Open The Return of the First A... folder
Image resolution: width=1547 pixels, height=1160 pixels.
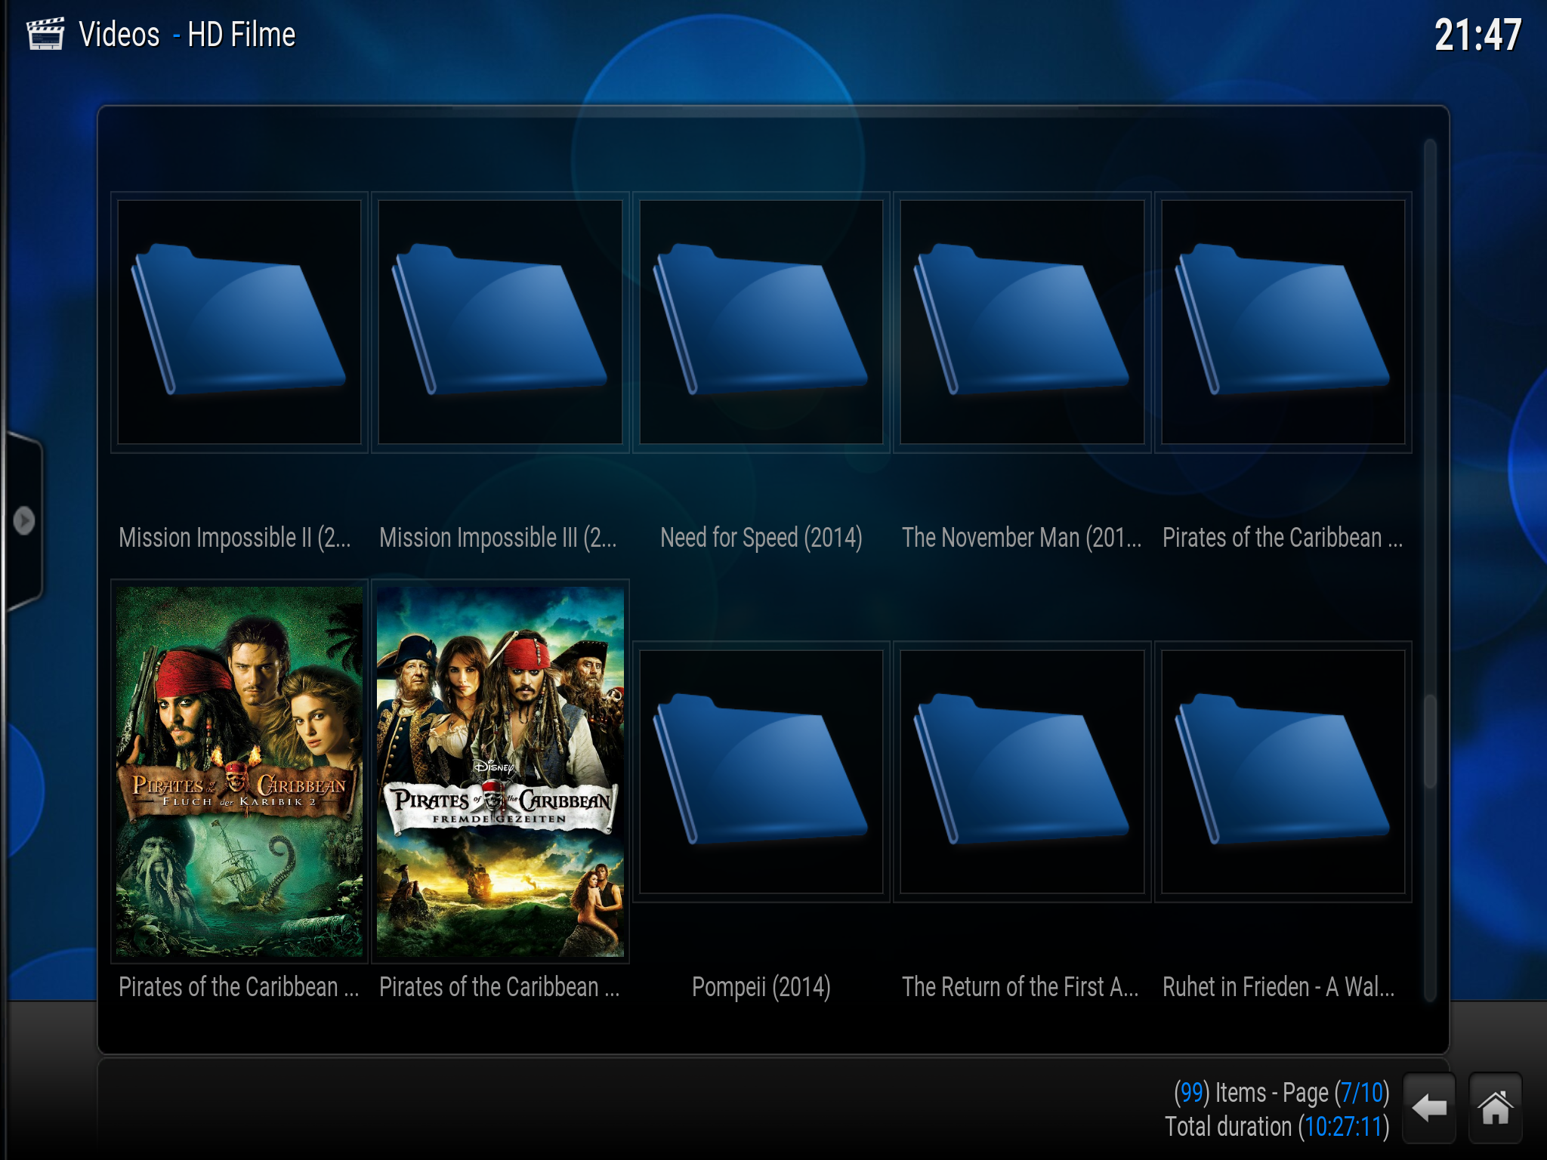[1022, 771]
